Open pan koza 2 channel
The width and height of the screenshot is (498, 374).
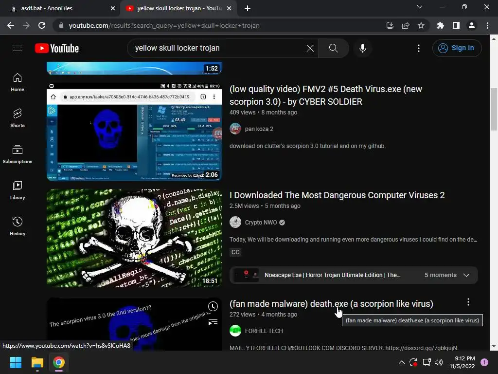coord(259,129)
